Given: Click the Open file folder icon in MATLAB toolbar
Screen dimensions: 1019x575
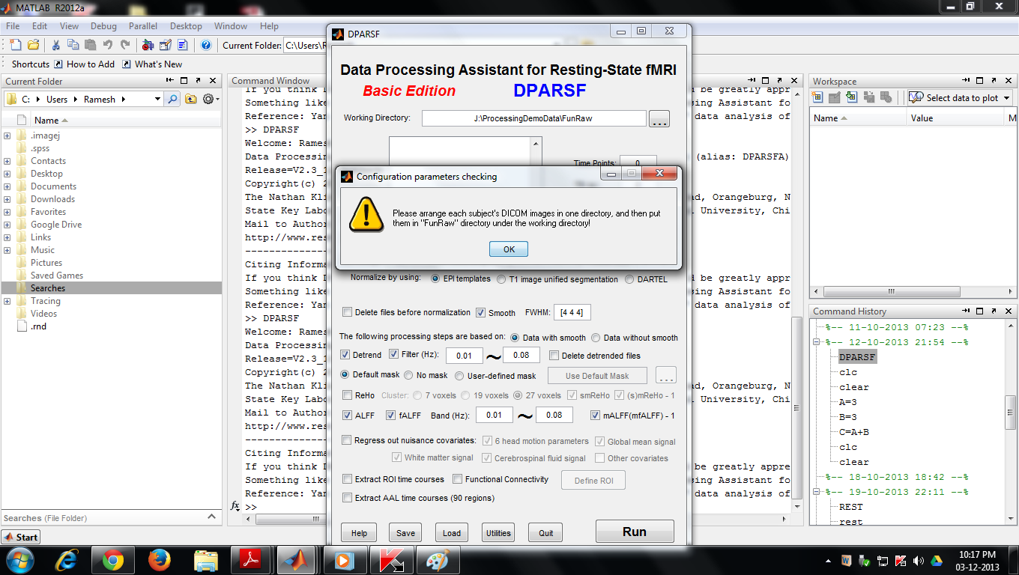Looking at the screenshot, I should 33,45.
